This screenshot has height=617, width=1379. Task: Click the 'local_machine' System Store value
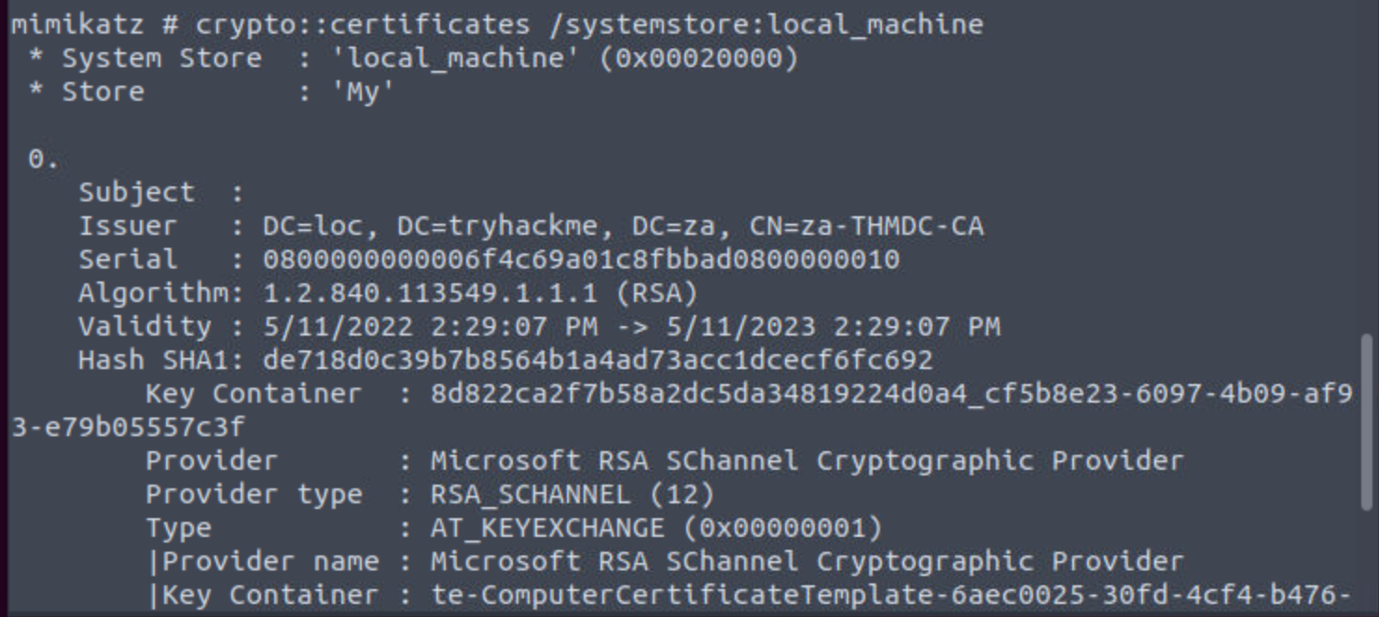pos(463,58)
